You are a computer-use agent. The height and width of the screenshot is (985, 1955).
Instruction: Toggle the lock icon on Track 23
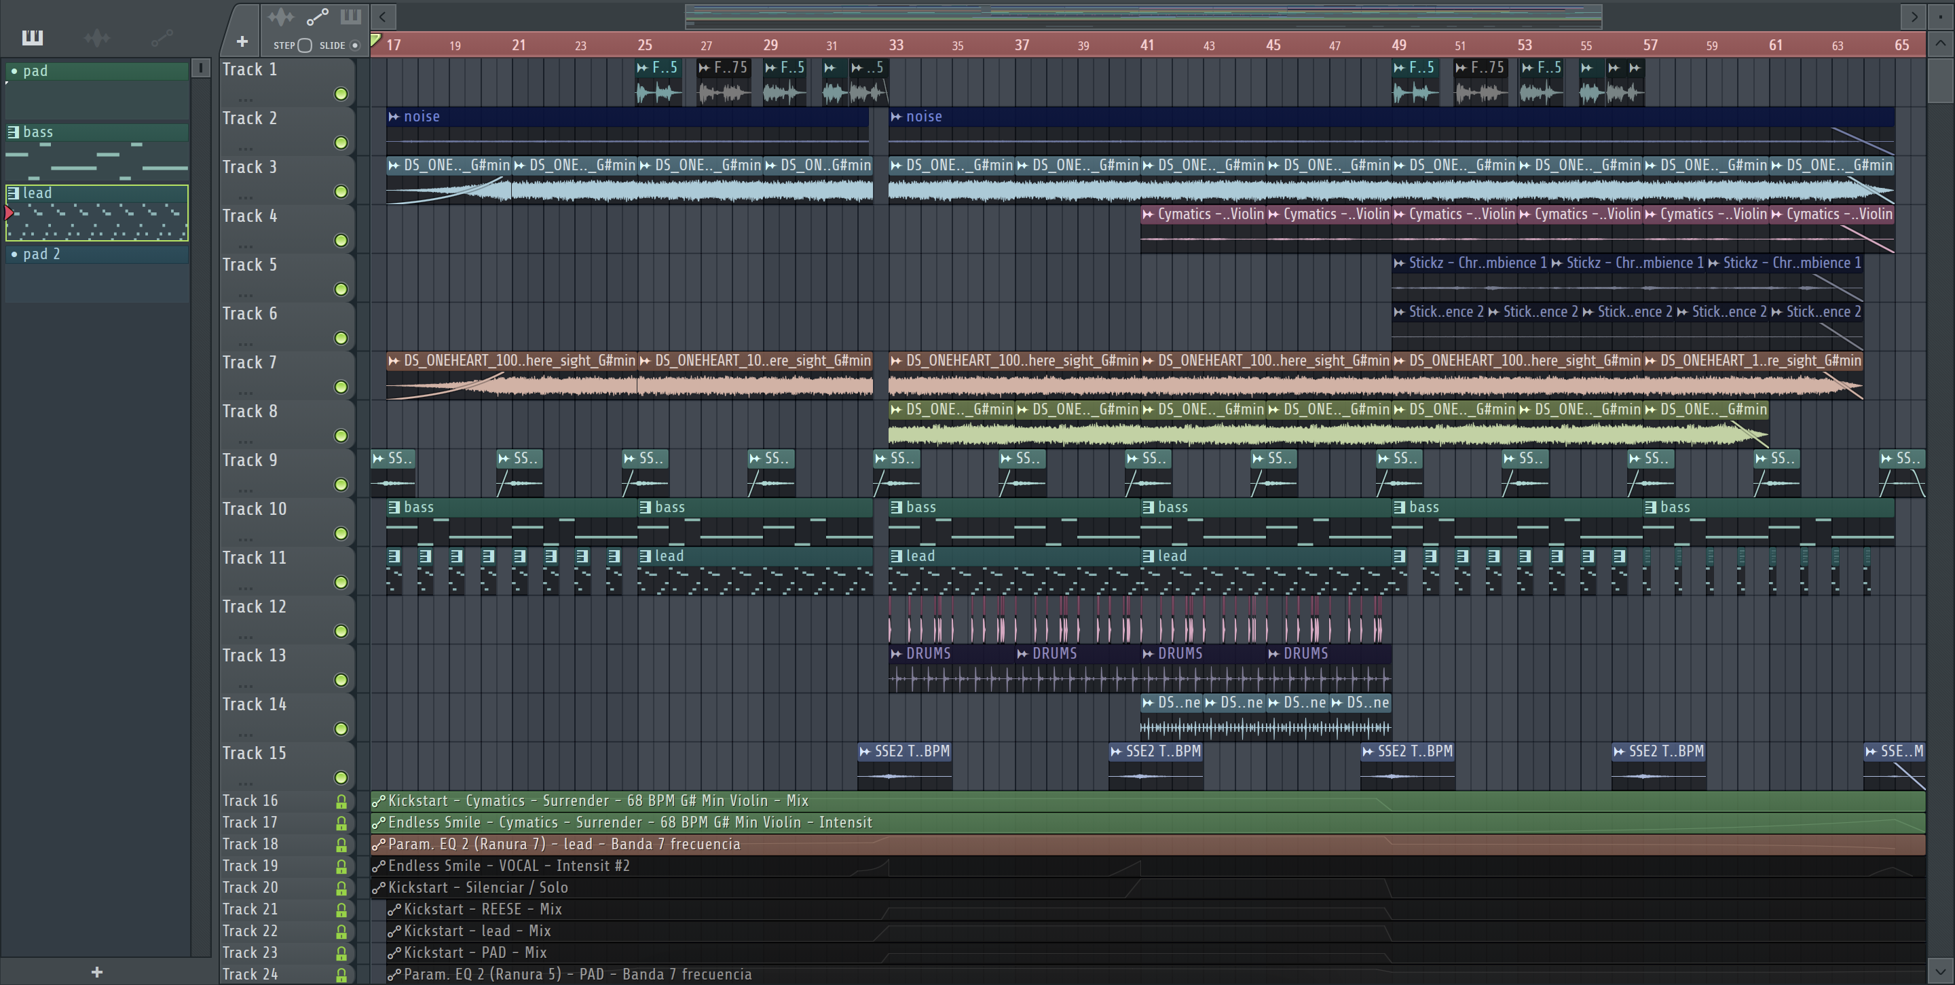341,953
